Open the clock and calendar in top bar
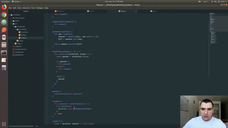This screenshot has height=128, width=228. click(x=114, y=1)
